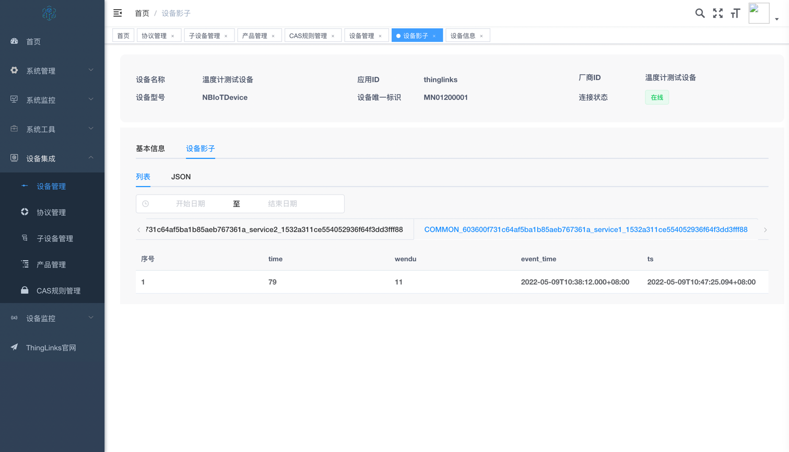Expand the 系统管理 menu chevron
The image size is (789, 452).
pyautogui.click(x=91, y=70)
